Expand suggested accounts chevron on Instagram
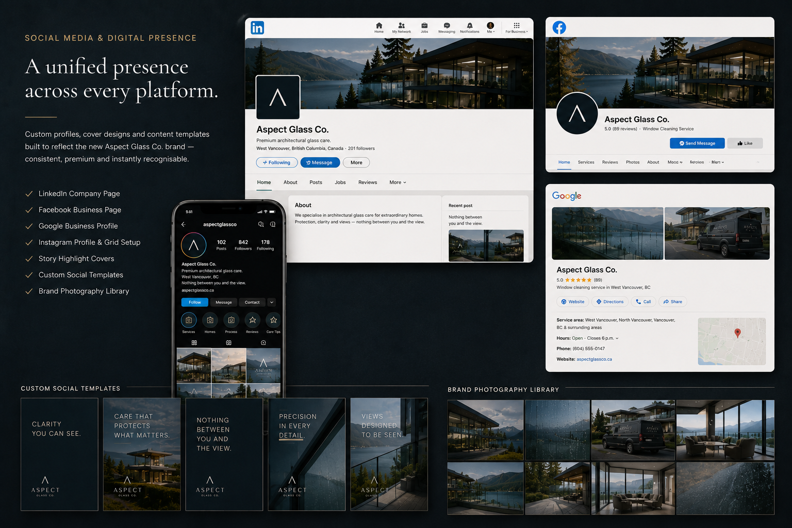This screenshot has height=528, width=792. [x=272, y=302]
